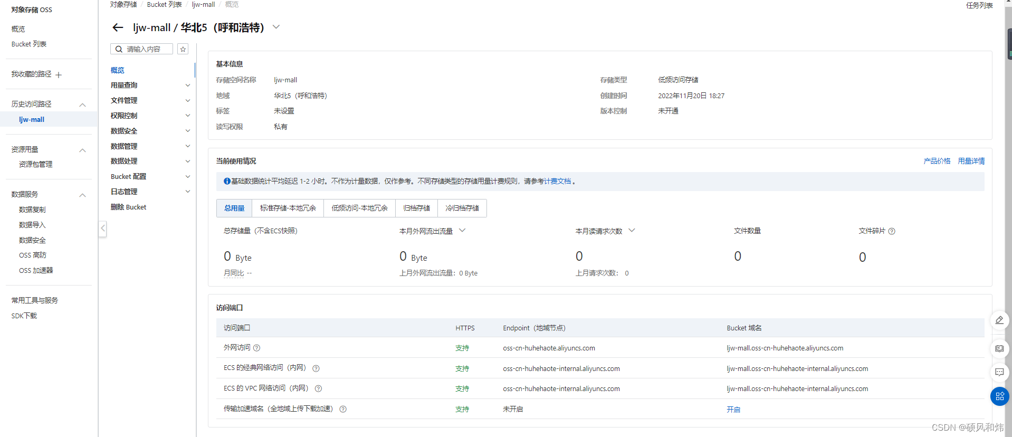Expand 文件管理 menu
Viewport: 1012px width, 437px height.
click(187, 100)
